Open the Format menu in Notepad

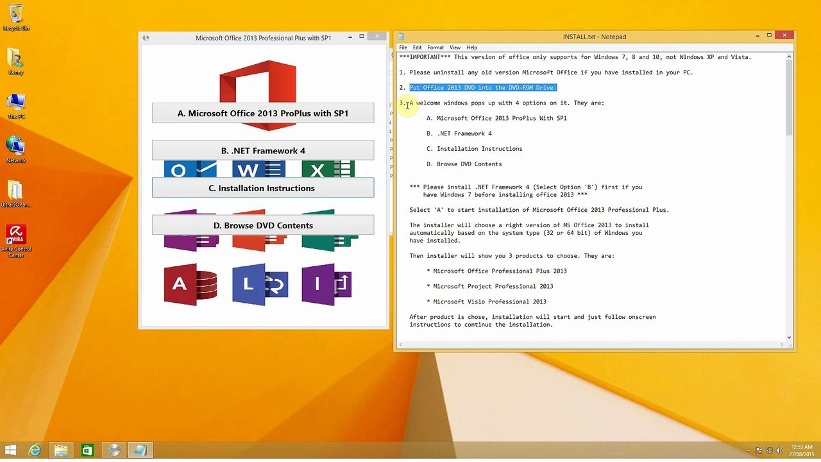(436, 47)
